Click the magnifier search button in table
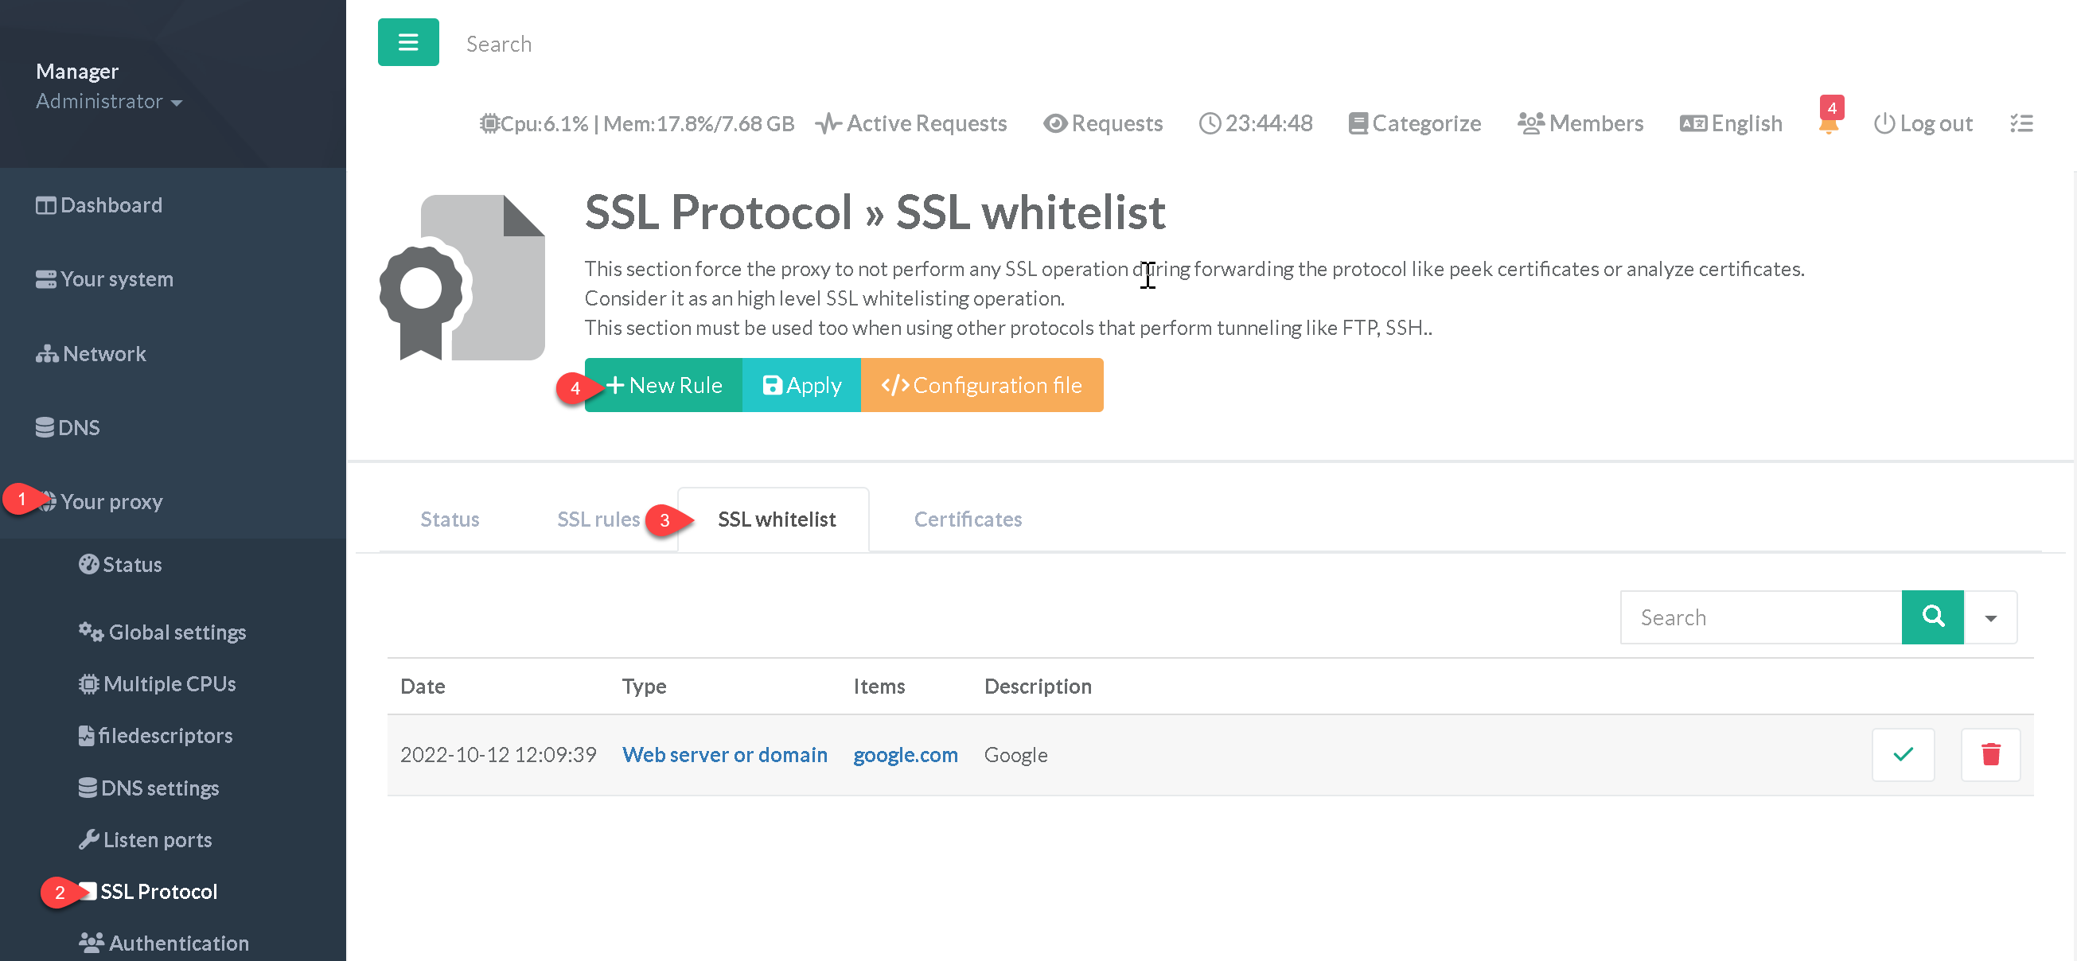The width and height of the screenshot is (2077, 961). [1932, 617]
